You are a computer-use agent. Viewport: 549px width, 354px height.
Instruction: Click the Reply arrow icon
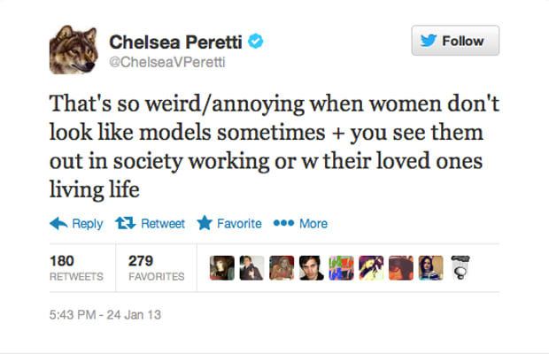(58, 223)
